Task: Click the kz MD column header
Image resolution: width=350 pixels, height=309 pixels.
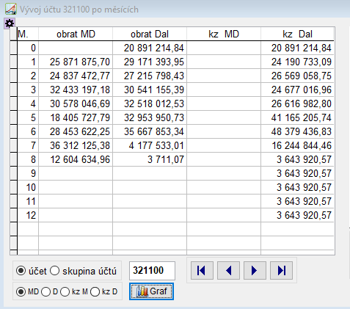Action: [224, 34]
